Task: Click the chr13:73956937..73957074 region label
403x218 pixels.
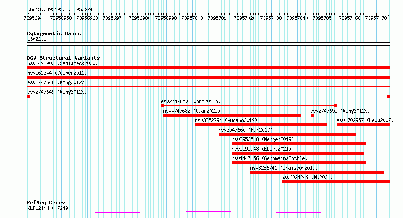Action: [60, 9]
